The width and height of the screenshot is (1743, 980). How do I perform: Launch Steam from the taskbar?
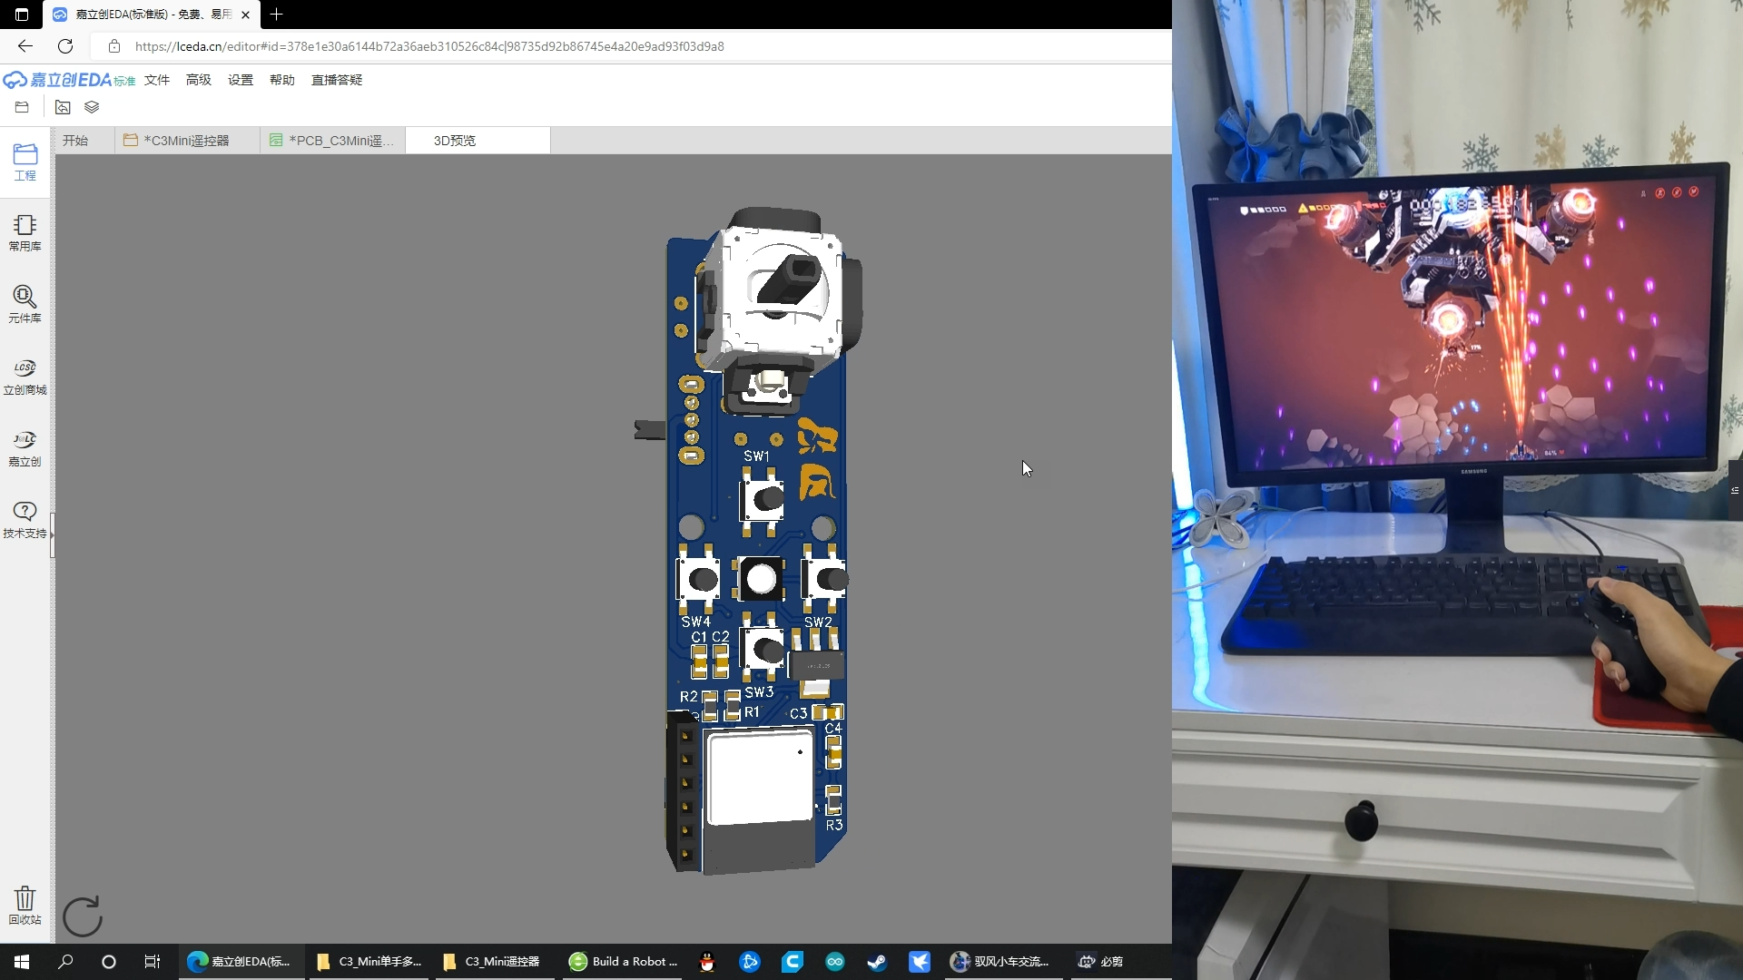[877, 962]
